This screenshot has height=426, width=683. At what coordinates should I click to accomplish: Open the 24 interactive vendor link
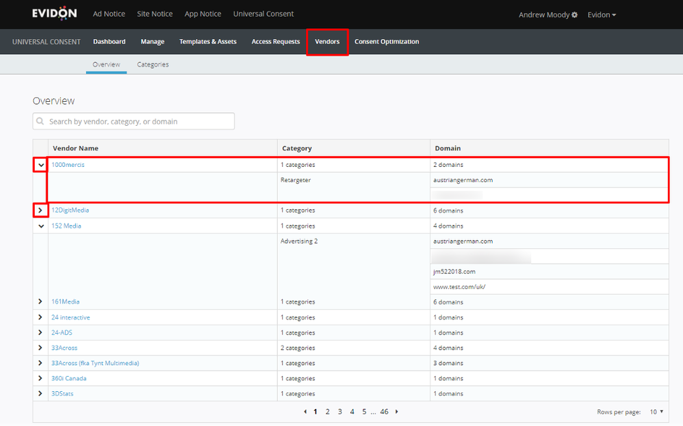click(x=70, y=318)
